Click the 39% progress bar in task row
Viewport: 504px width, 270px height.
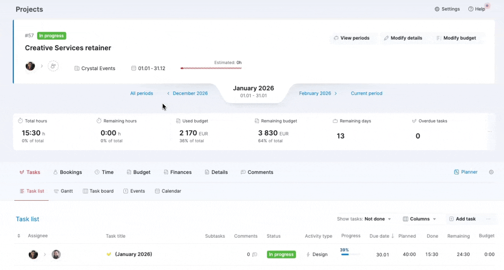350,254
